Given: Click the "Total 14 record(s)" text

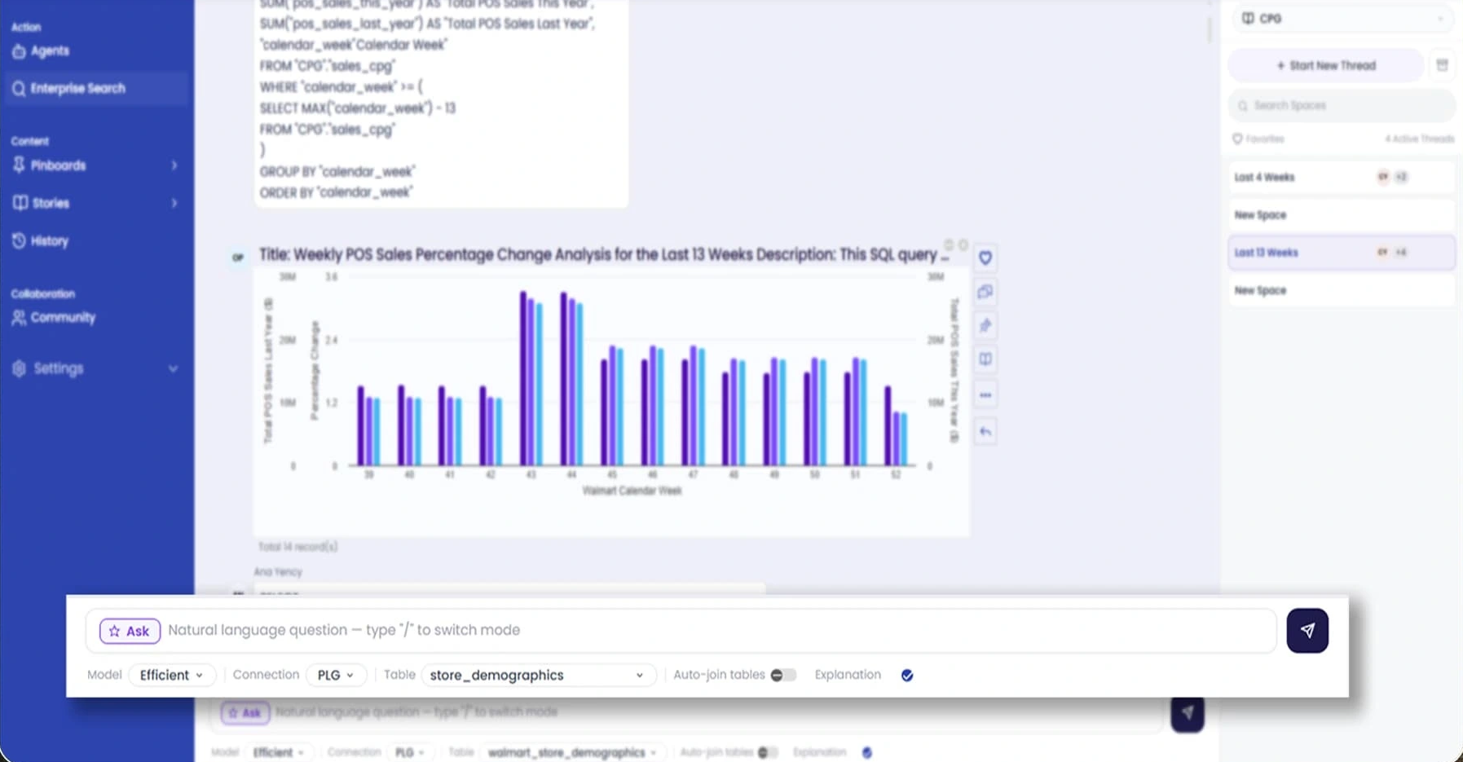Looking at the screenshot, I should pyautogui.click(x=297, y=547).
